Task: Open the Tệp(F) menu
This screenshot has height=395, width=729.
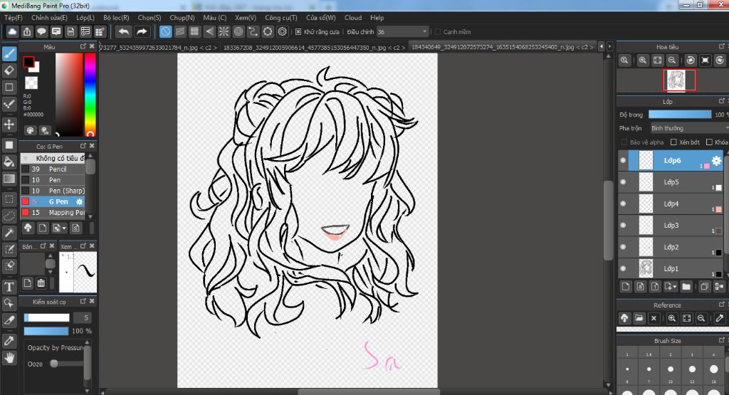Action: click(x=13, y=18)
